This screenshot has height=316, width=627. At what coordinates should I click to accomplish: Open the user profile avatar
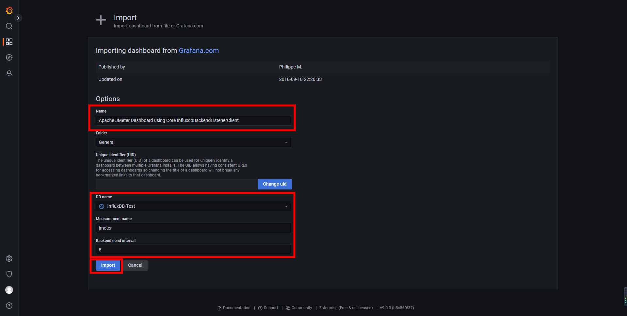[x=9, y=290]
